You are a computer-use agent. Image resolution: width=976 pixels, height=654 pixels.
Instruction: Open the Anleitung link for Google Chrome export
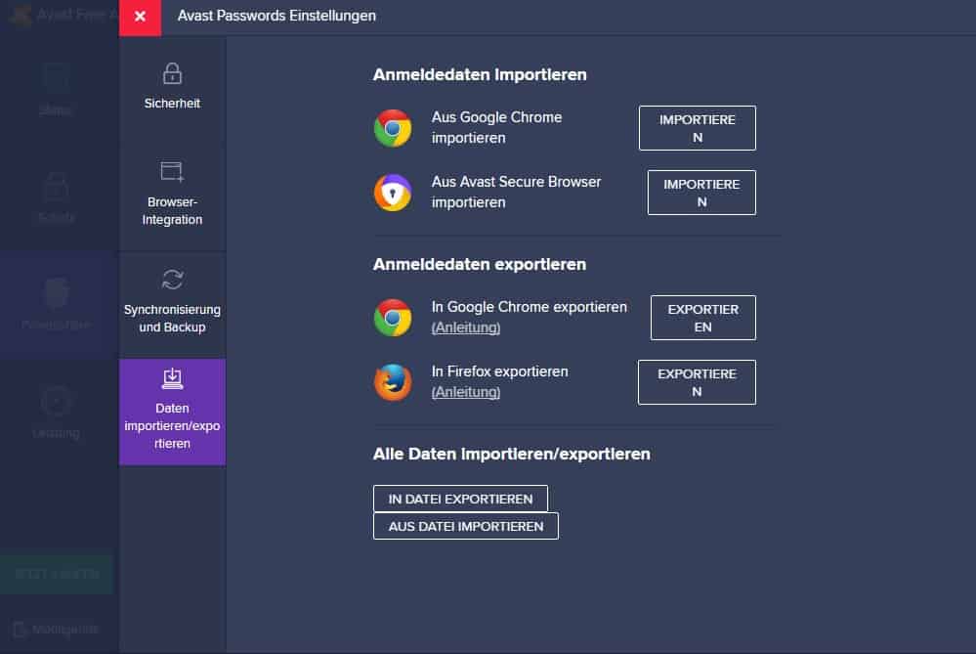click(x=466, y=327)
